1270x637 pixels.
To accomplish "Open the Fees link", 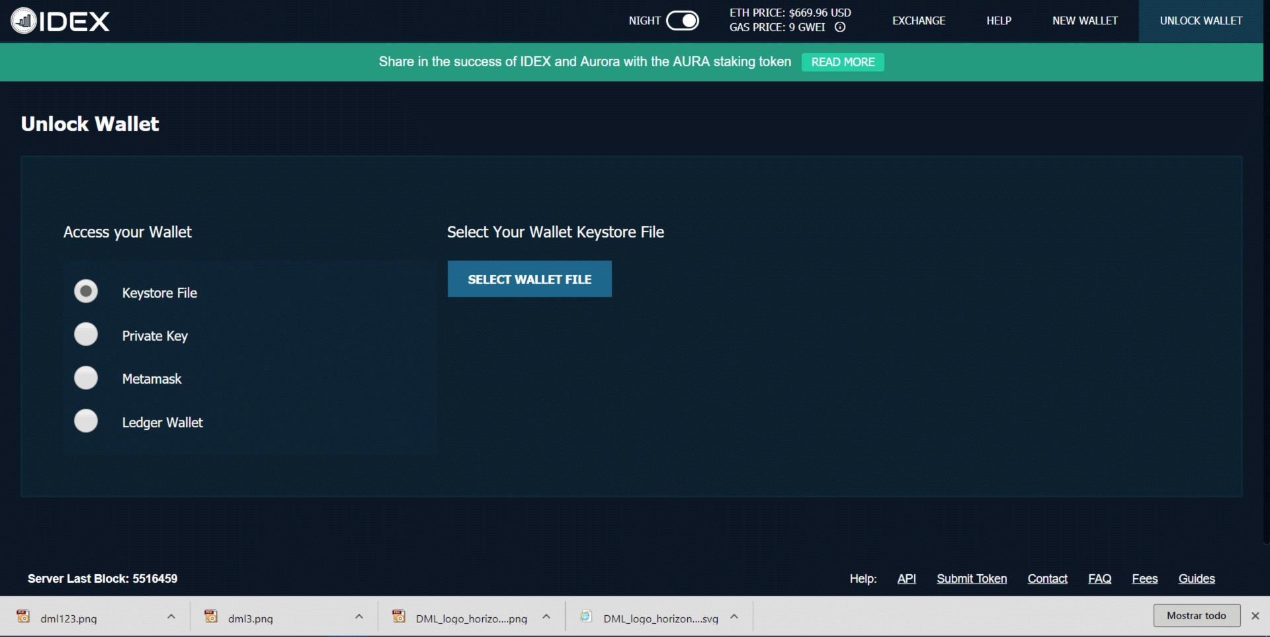I will (x=1144, y=579).
